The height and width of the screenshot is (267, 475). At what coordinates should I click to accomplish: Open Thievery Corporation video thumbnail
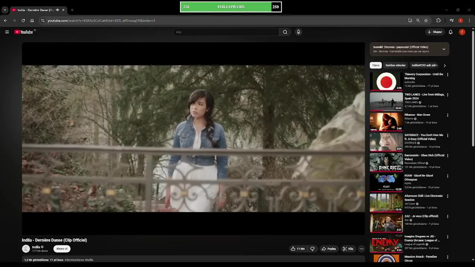point(386,81)
